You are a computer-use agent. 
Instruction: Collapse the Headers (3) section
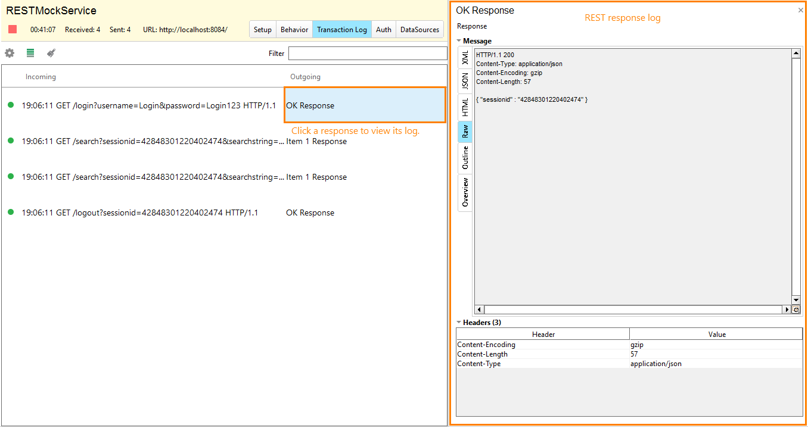click(x=458, y=322)
